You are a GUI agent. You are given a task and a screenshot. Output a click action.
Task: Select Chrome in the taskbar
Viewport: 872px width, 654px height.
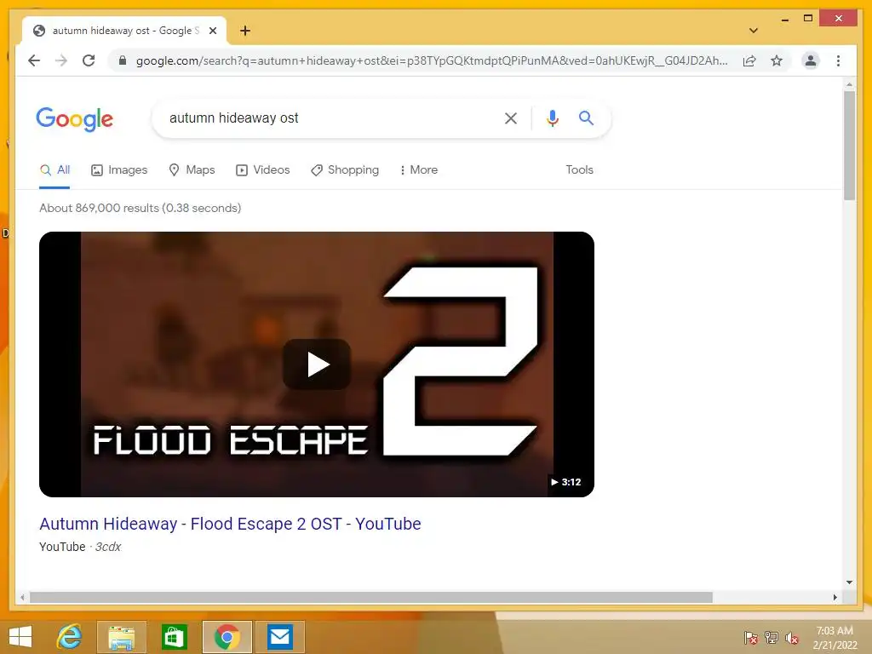(x=227, y=637)
